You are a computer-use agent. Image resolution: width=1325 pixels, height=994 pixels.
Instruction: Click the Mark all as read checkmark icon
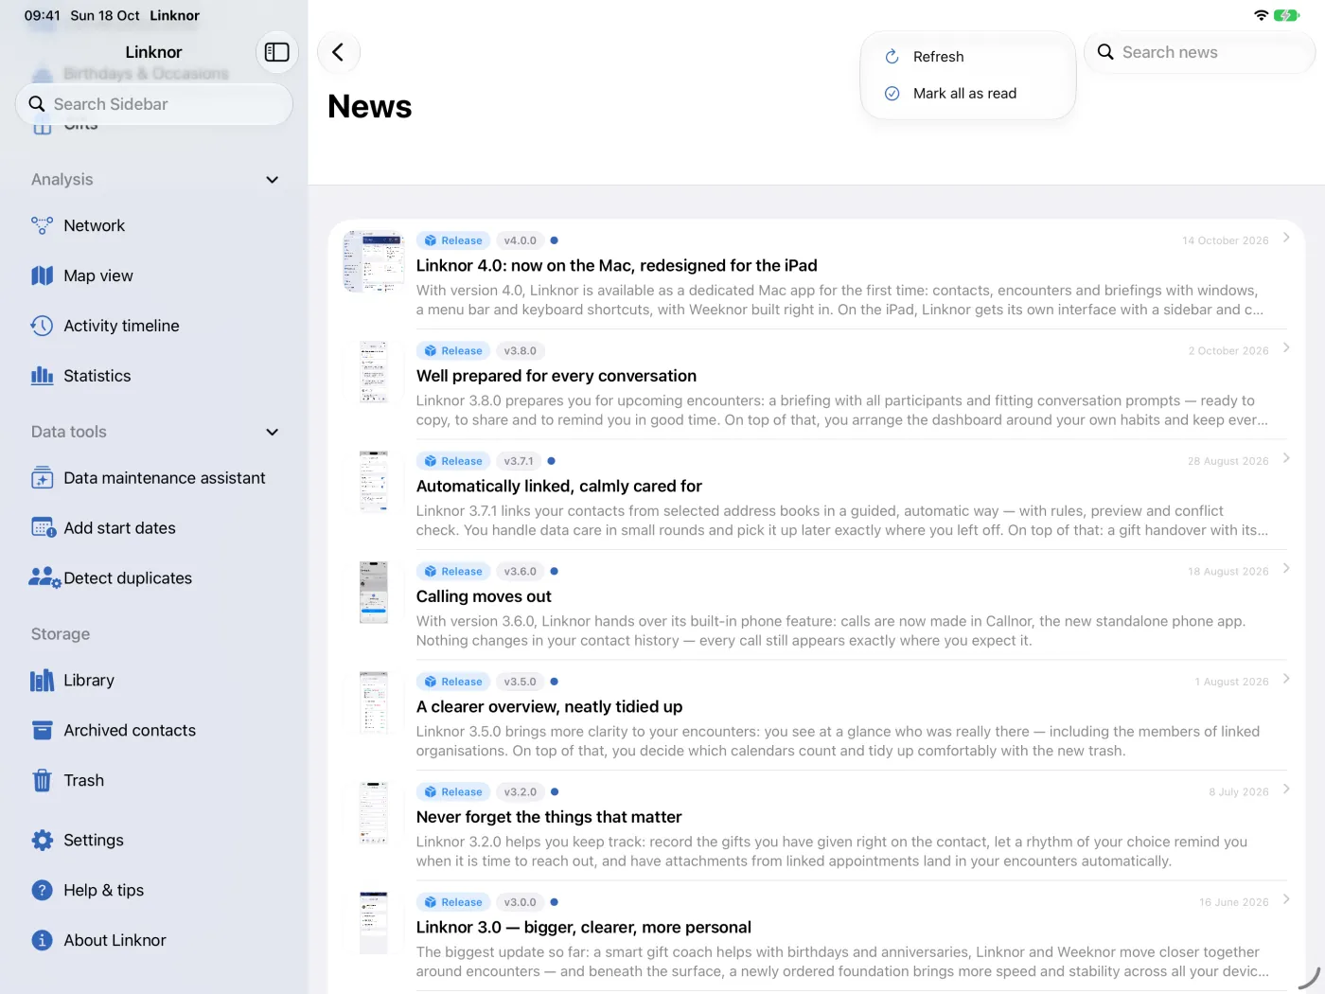(892, 93)
